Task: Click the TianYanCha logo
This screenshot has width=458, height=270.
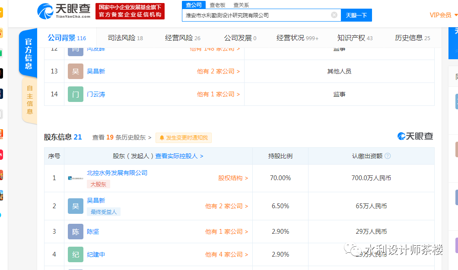Action: pyautogui.click(x=64, y=11)
